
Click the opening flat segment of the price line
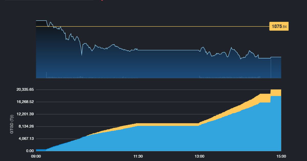click(41, 20)
